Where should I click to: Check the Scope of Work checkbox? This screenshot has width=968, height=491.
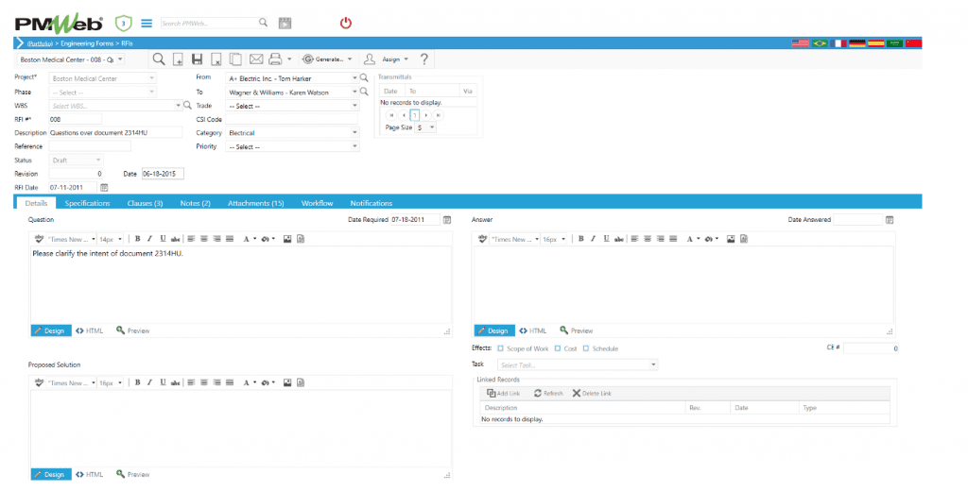pos(501,348)
